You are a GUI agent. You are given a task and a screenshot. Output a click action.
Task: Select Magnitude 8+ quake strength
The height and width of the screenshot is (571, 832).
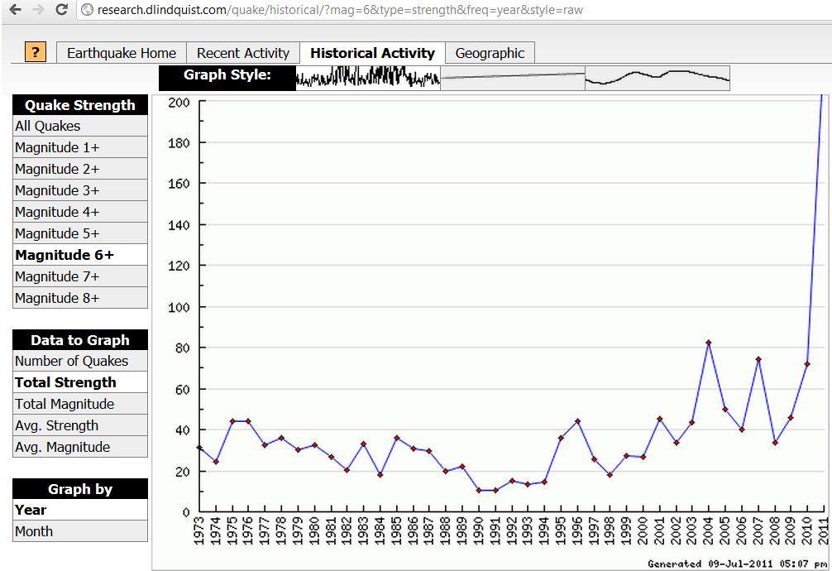[x=80, y=298]
